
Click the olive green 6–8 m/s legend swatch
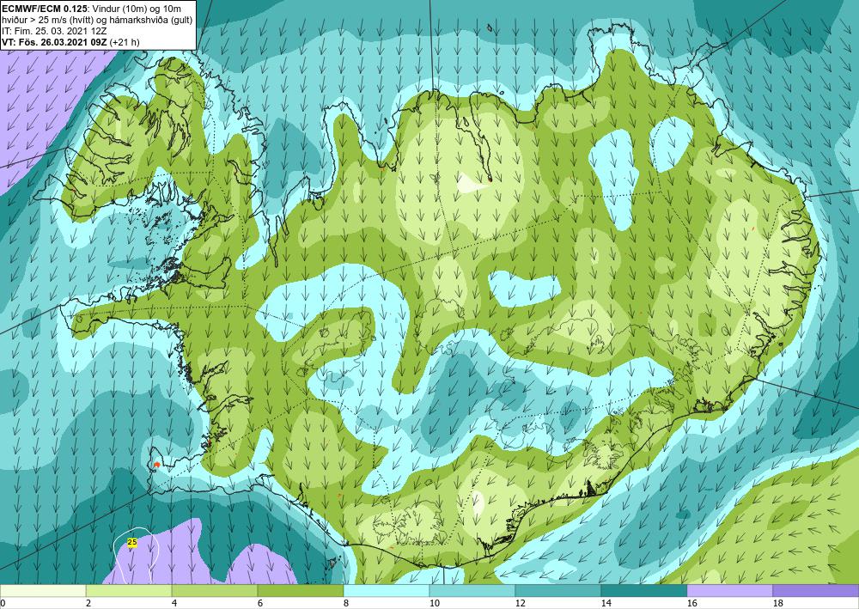coord(301,591)
